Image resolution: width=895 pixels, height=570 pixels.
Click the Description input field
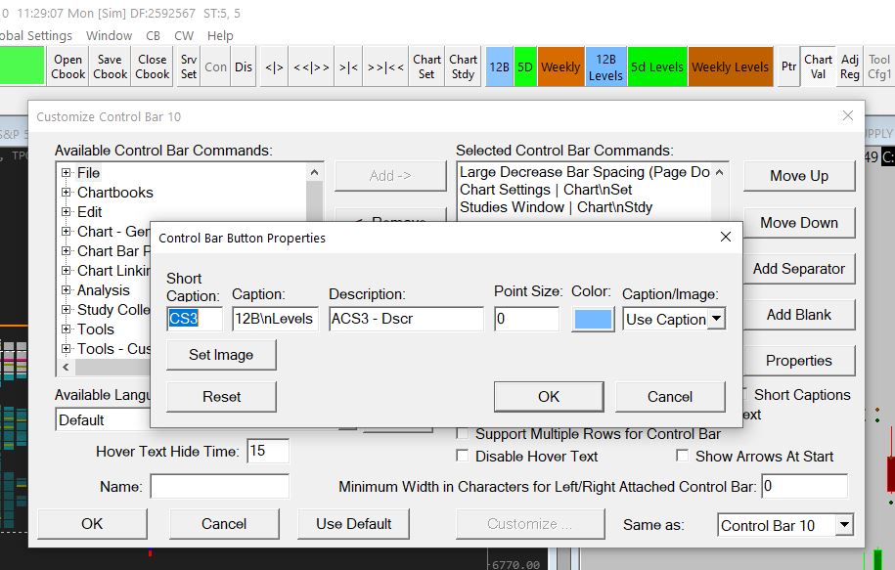point(406,319)
